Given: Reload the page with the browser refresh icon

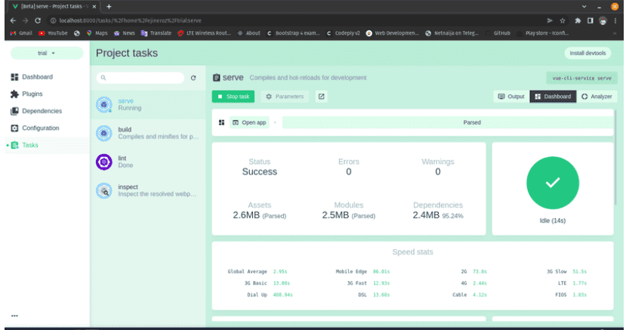Looking at the screenshot, I should (38, 20).
